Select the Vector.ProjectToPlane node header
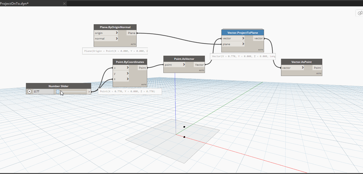 pyautogui.click(x=243, y=33)
